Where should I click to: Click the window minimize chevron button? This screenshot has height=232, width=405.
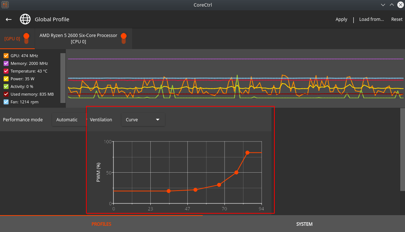[383, 5]
